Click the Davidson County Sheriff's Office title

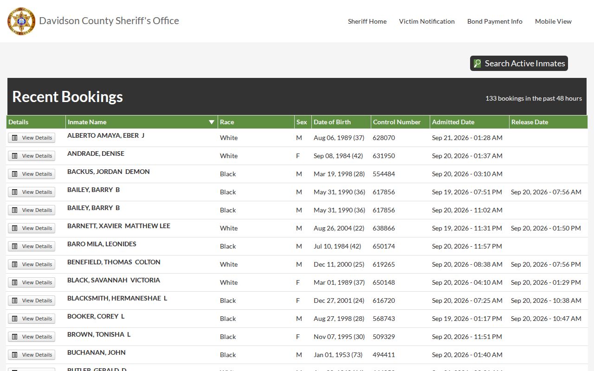(x=109, y=21)
